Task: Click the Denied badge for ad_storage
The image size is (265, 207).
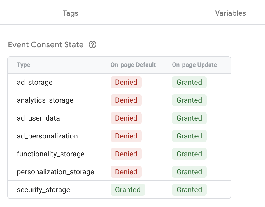Action: click(x=126, y=82)
